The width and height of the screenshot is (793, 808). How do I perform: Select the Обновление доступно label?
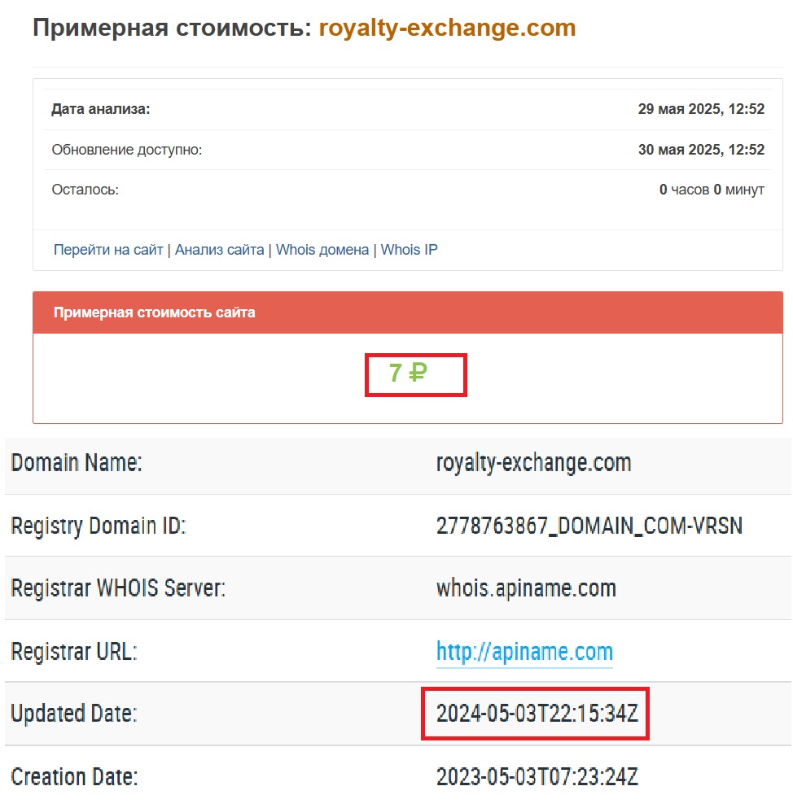coord(126,150)
